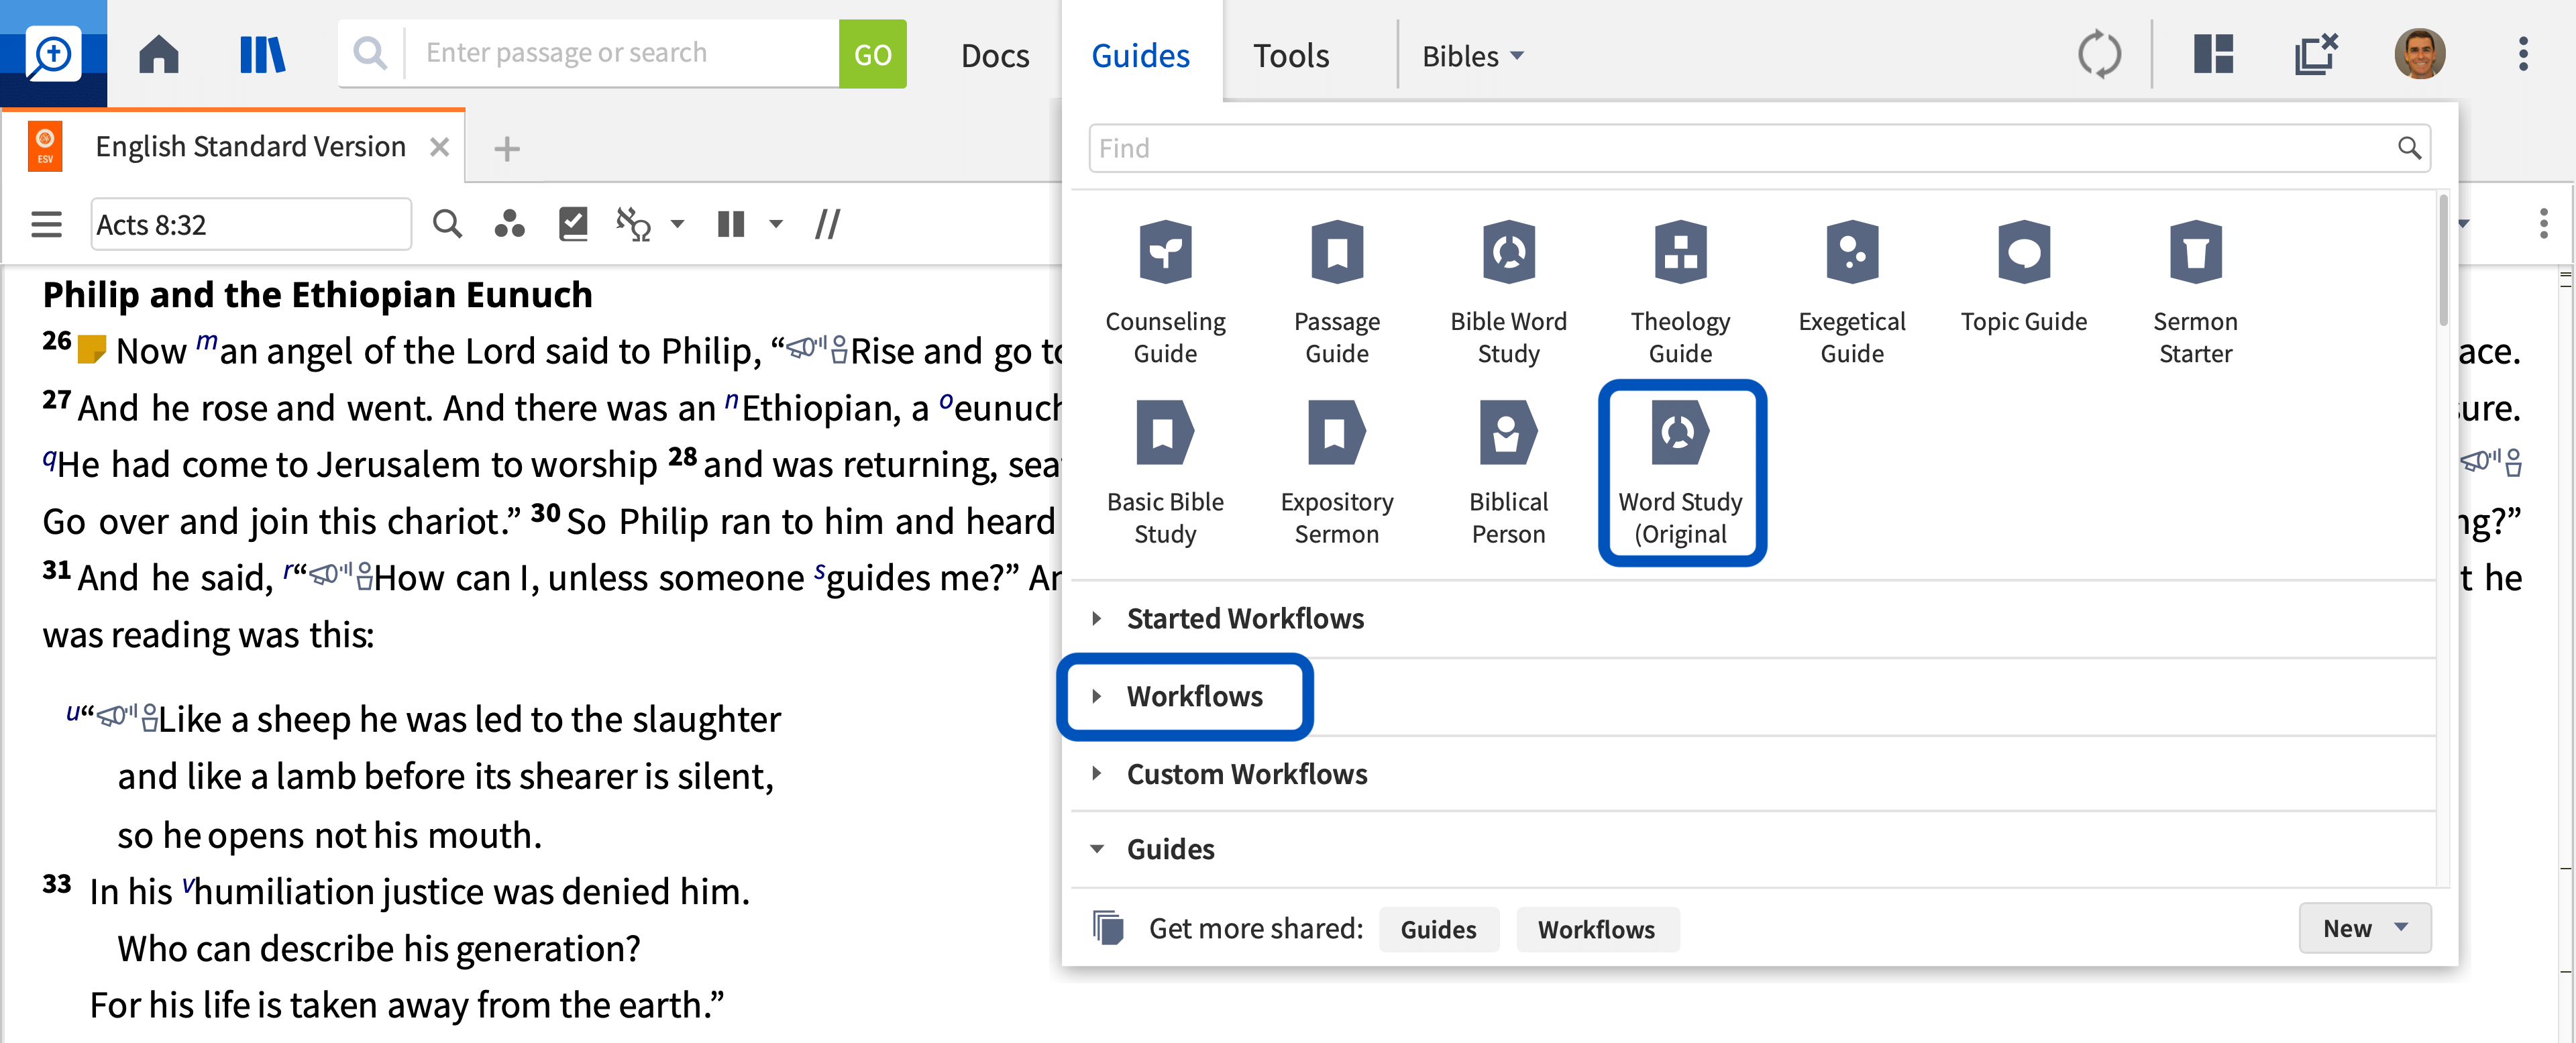Open the New dropdown button

click(2364, 929)
